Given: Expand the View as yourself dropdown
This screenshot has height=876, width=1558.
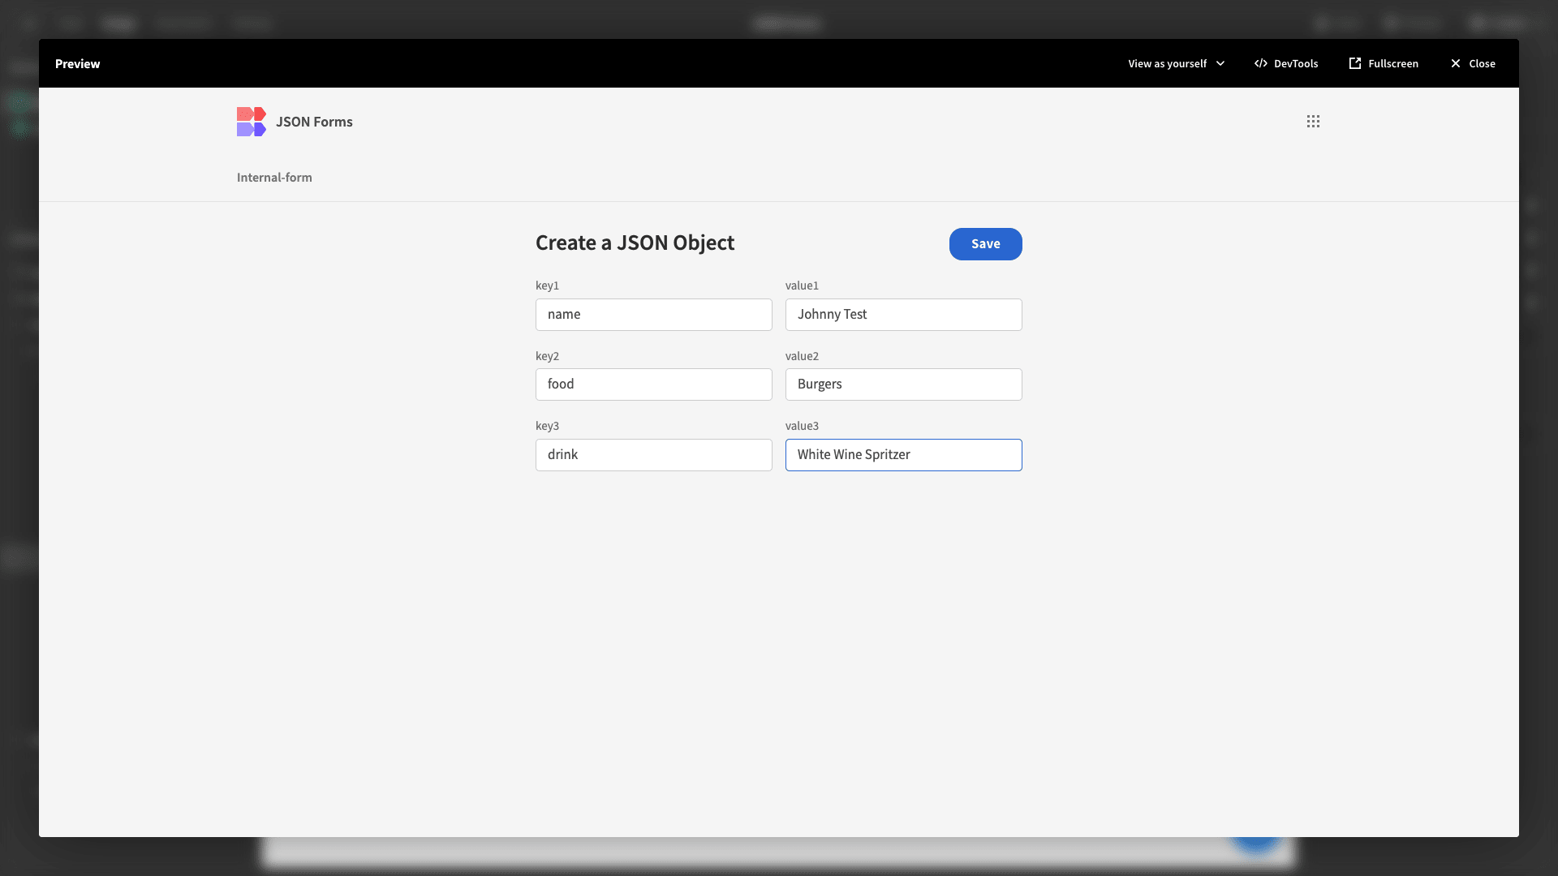Looking at the screenshot, I should [1176, 63].
